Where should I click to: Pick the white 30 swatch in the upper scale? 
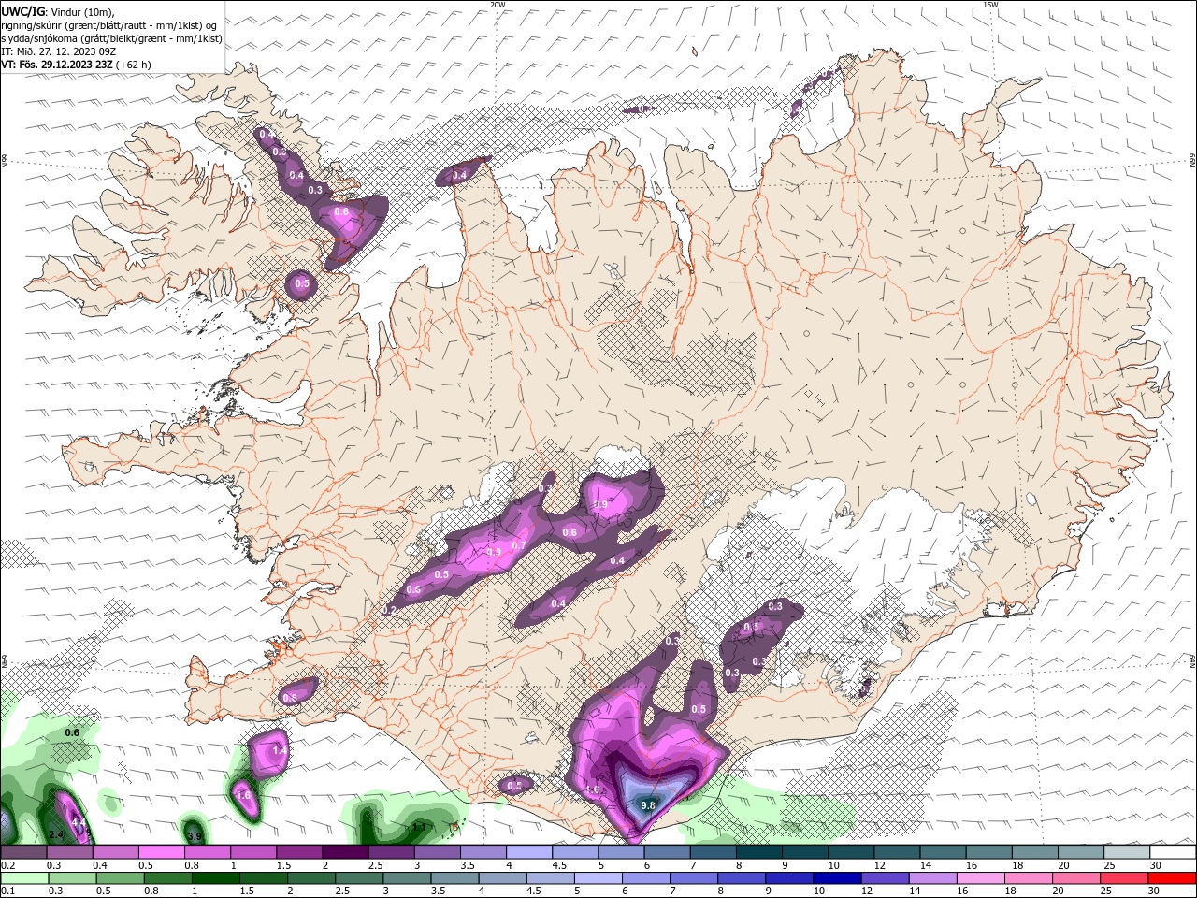click(x=1173, y=852)
